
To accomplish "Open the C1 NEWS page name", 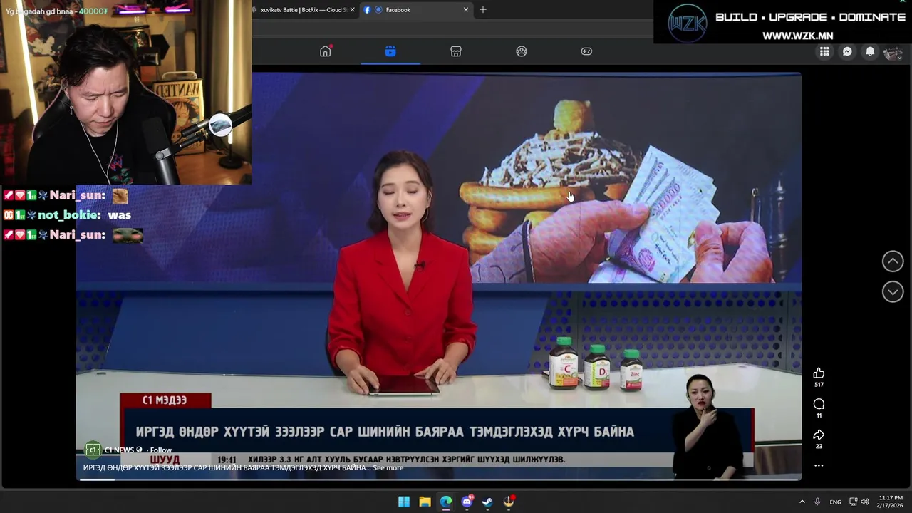I will click(119, 450).
